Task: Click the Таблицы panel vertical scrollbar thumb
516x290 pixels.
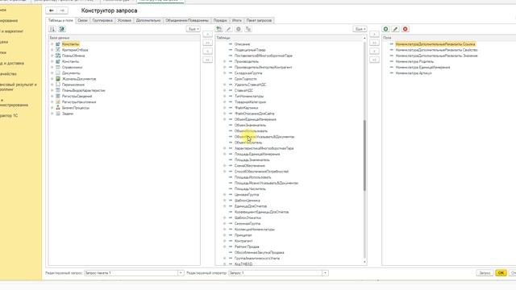Action: pos(364,155)
